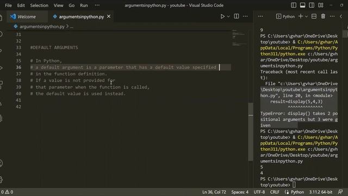
Task: Click the 'result=display(5,4,3)' traceback line
Action: pos(296,102)
